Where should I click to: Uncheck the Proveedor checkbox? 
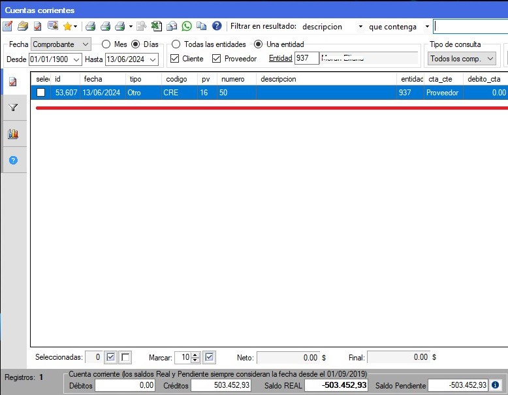click(217, 59)
